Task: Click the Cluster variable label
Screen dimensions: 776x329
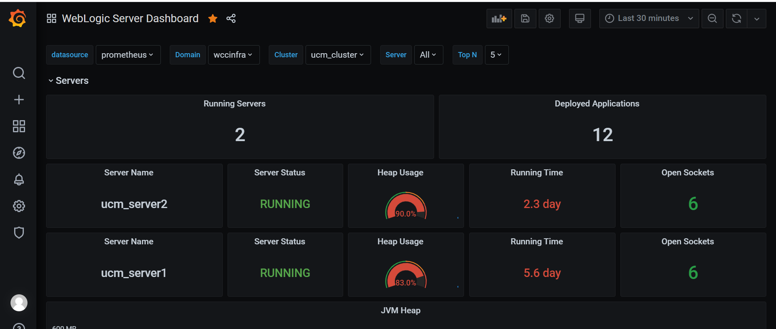Action: [x=286, y=55]
